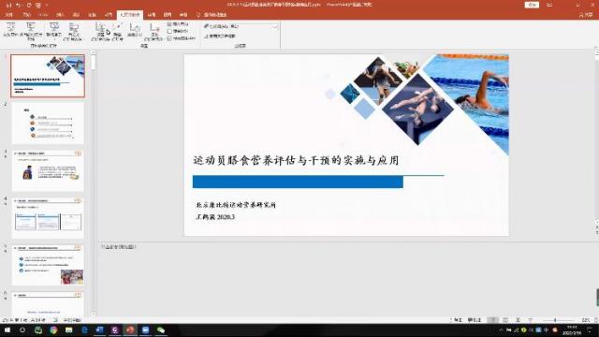This screenshot has width=599, height=337.
Task: Start slide show from beginning
Action: pos(10,31)
